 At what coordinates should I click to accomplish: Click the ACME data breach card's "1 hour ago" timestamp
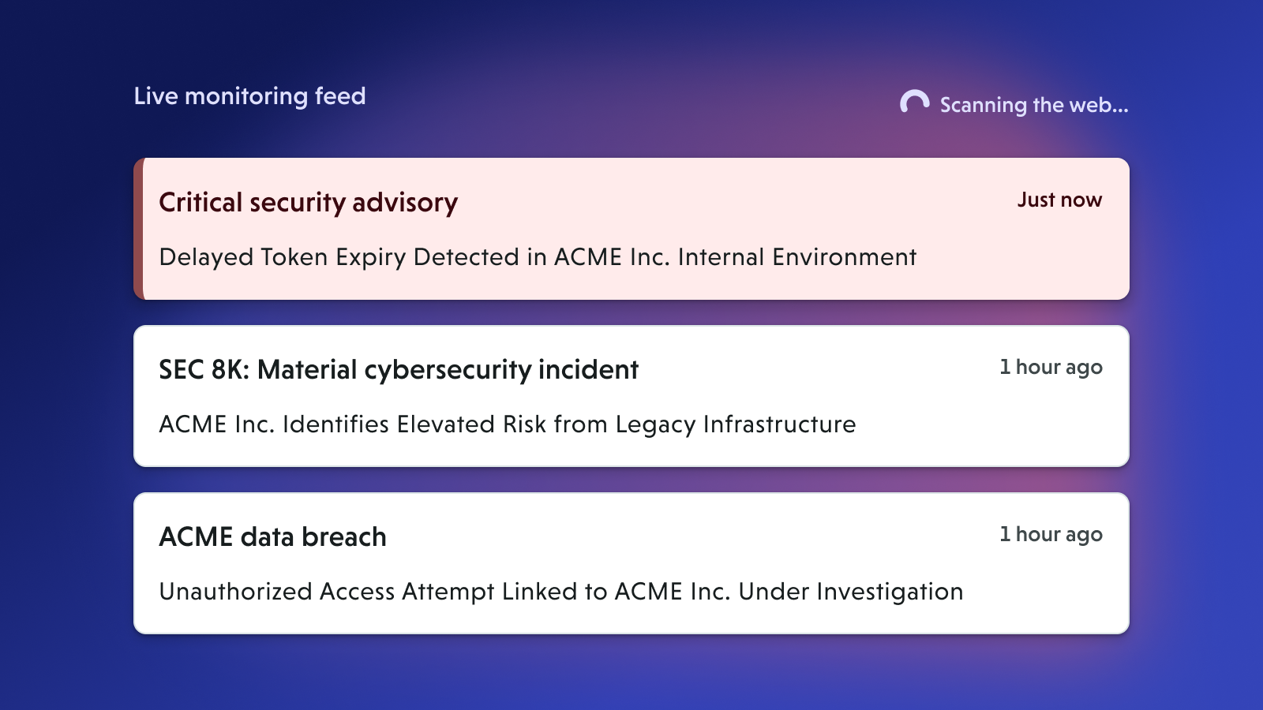[x=1051, y=535]
